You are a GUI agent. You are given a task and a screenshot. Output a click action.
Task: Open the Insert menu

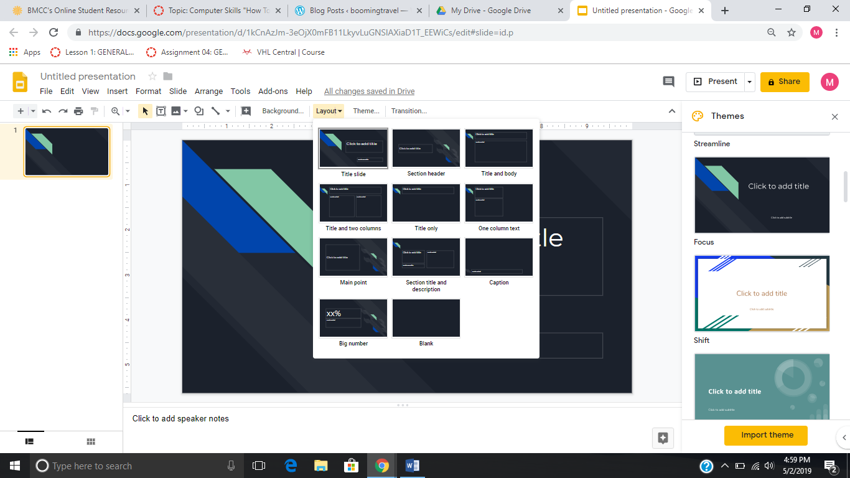click(x=117, y=91)
